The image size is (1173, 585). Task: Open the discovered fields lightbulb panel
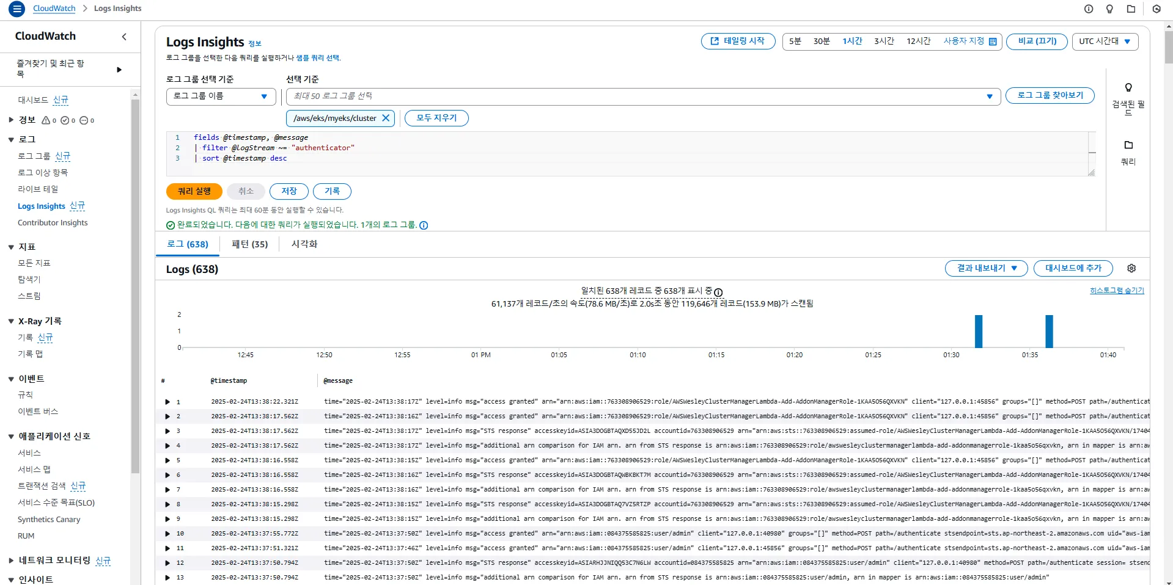1128,98
